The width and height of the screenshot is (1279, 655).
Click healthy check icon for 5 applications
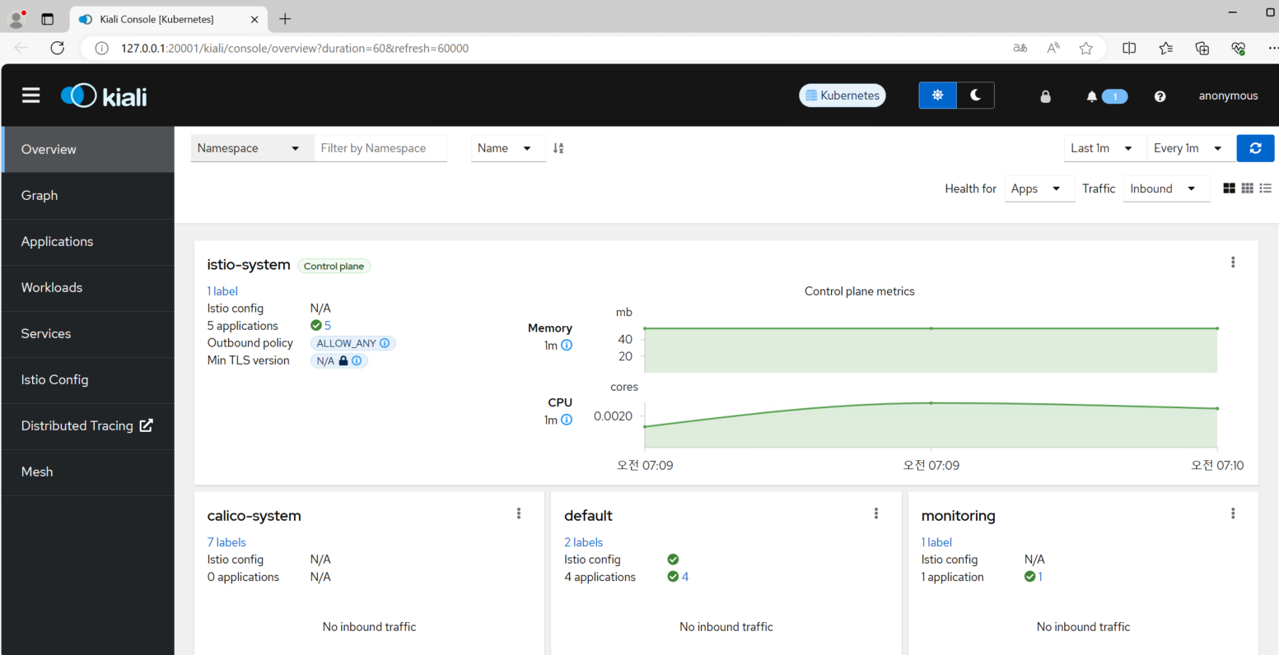316,326
